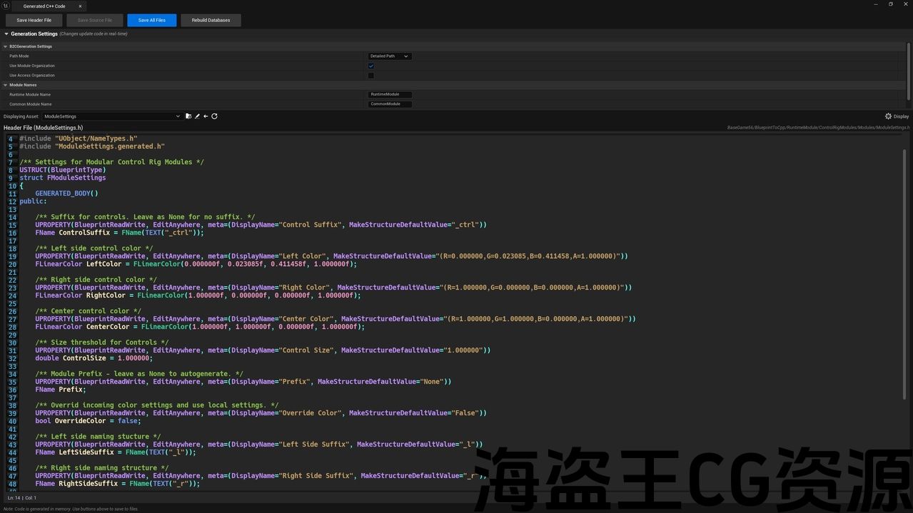Screen dimensions: 913x513
Task: Open the Path Mode dropdown
Action: 389,56
